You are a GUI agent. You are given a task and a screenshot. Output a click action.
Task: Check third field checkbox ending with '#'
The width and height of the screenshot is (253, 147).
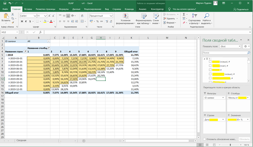pyautogui.click(x=210, y=70)
